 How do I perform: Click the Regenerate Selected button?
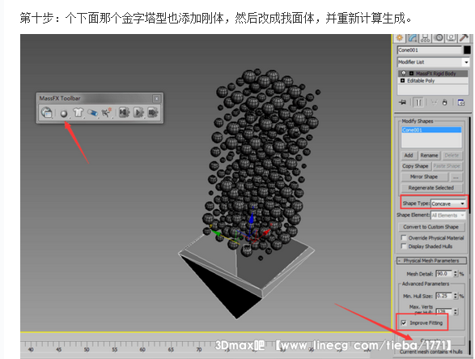(x=431, y=188)
